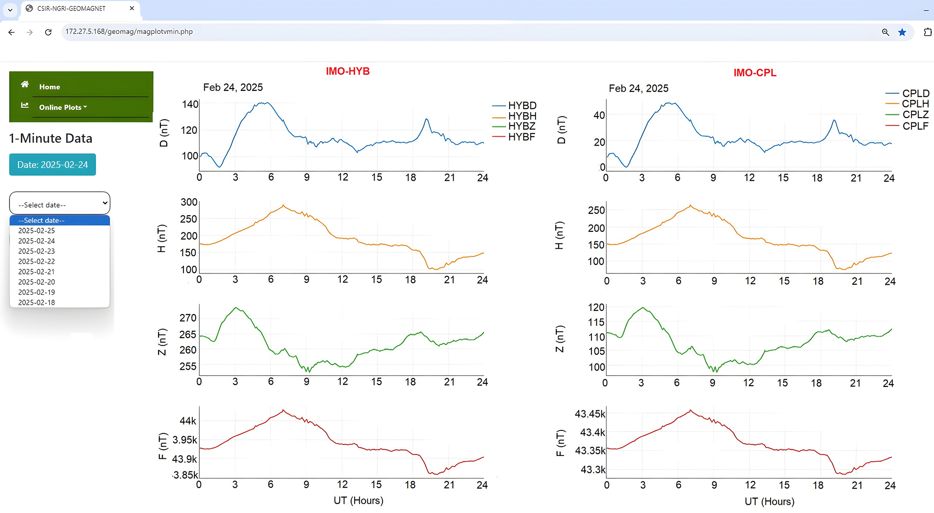Viewport: 934px width, 513px height.
Task: Click the CPLF red legend line
Action: pyautogui.click(x=892, y=126)
